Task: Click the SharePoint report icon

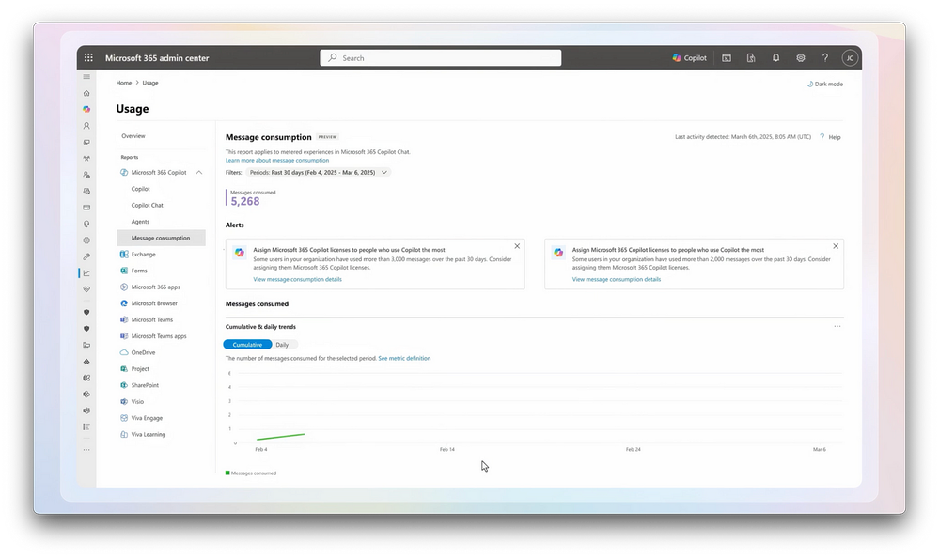Action: pyautogui.click(x=124, y=385)
